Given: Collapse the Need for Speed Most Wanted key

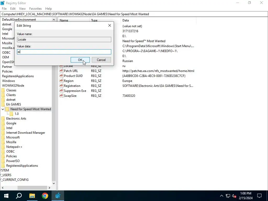Looking at the screenshot, I should pos(3,109).
